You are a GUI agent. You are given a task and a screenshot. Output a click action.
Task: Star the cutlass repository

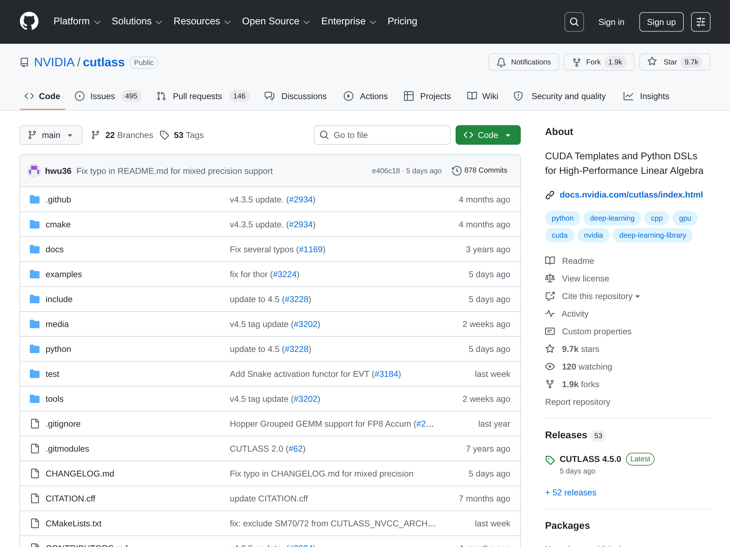pyautogui.click(x=675, y=62)
